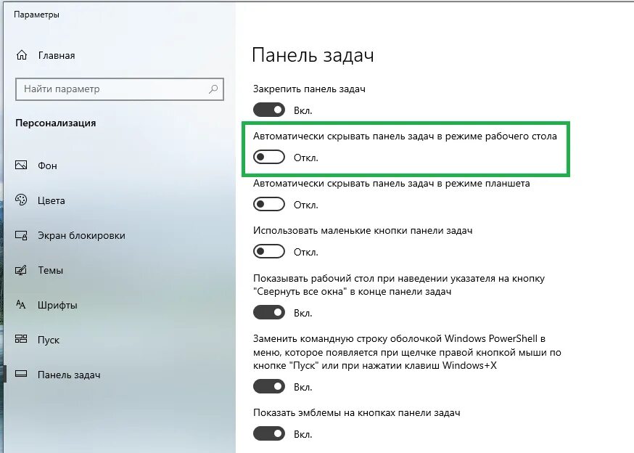Click the Показать эмблемы на кнопках label
This screenshot has height=453, width=634.
point(357,412)
